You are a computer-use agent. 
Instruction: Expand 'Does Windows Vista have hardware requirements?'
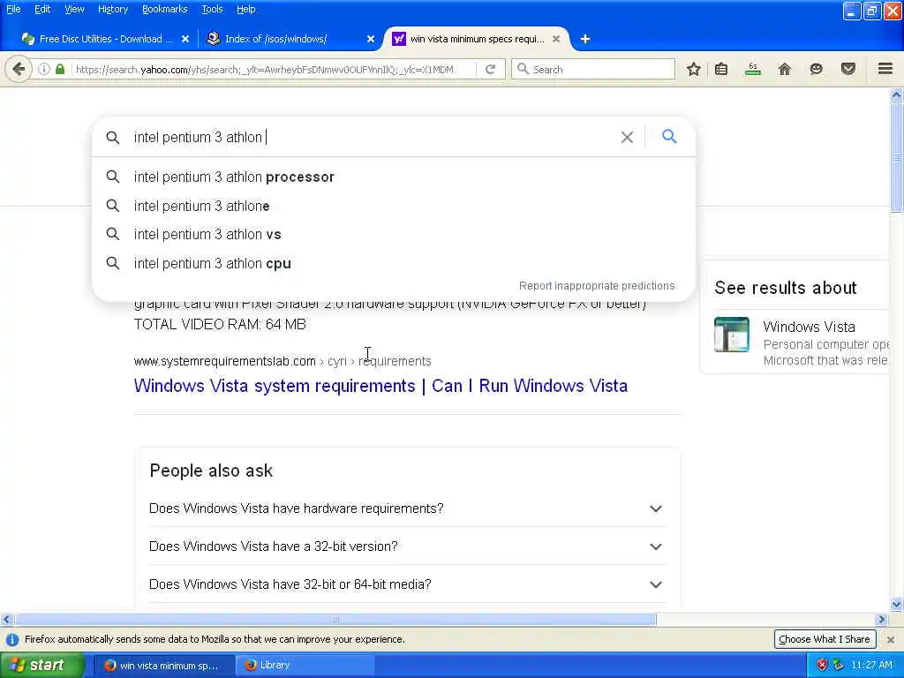407,508
